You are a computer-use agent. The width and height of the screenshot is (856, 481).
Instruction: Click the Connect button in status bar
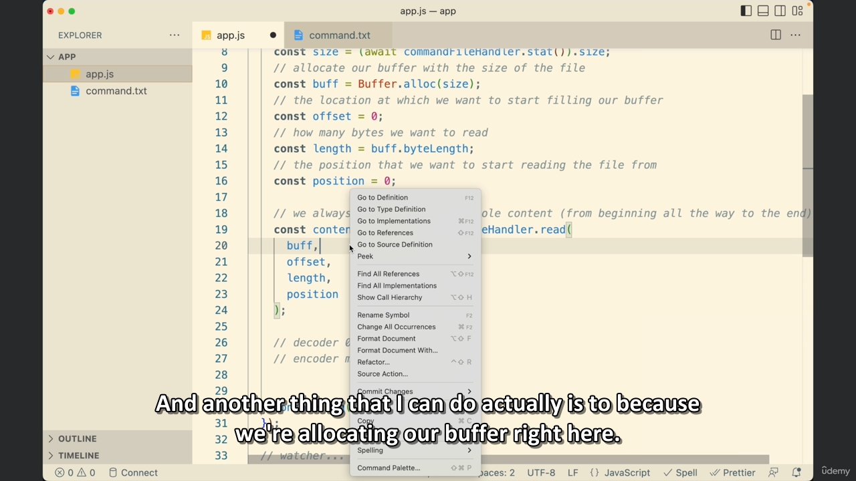pyautogui.click(x=133, y=472)
